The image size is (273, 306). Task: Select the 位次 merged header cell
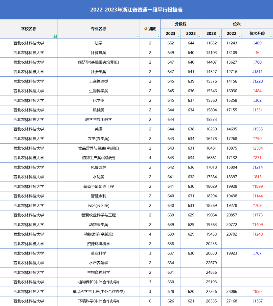pyautogui.click(x=237, y=24)
